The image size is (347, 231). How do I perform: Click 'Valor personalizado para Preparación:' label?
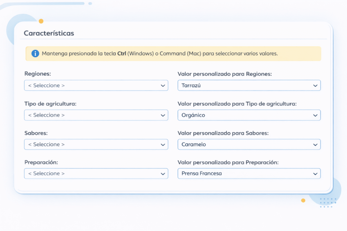[x=228, y=162]
